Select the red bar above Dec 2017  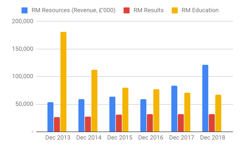click(x=181, y=123)
